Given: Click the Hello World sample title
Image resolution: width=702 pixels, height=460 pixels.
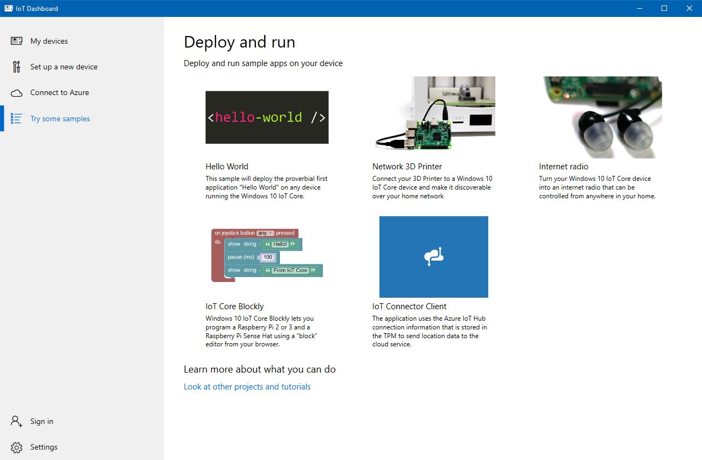Looking at the screenshot, I should point(227,167).
